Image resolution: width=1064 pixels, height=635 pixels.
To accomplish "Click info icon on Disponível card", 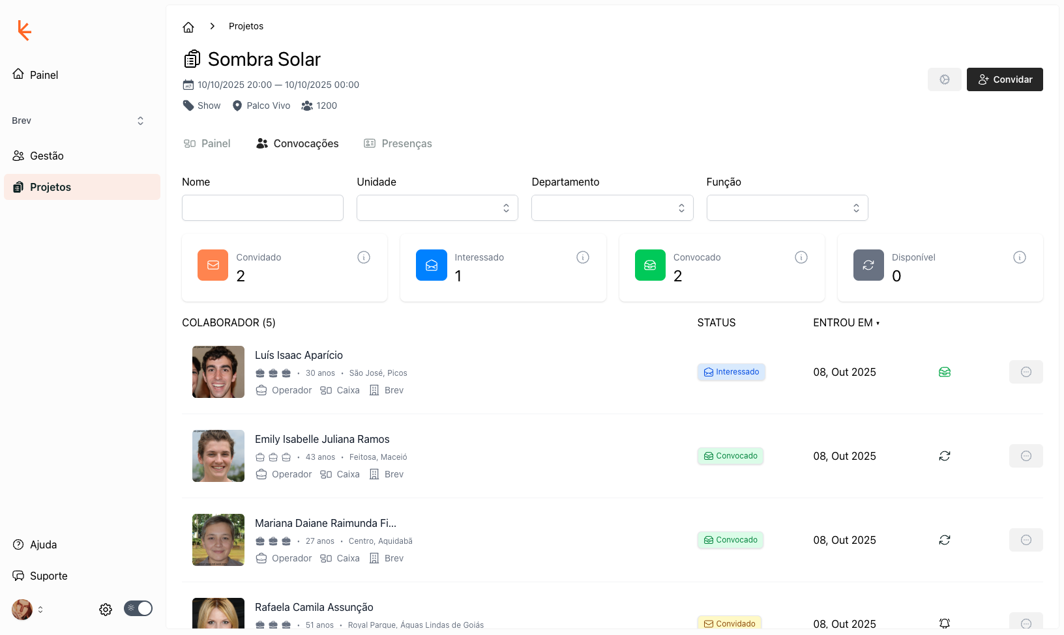I will pos(1020,257).
